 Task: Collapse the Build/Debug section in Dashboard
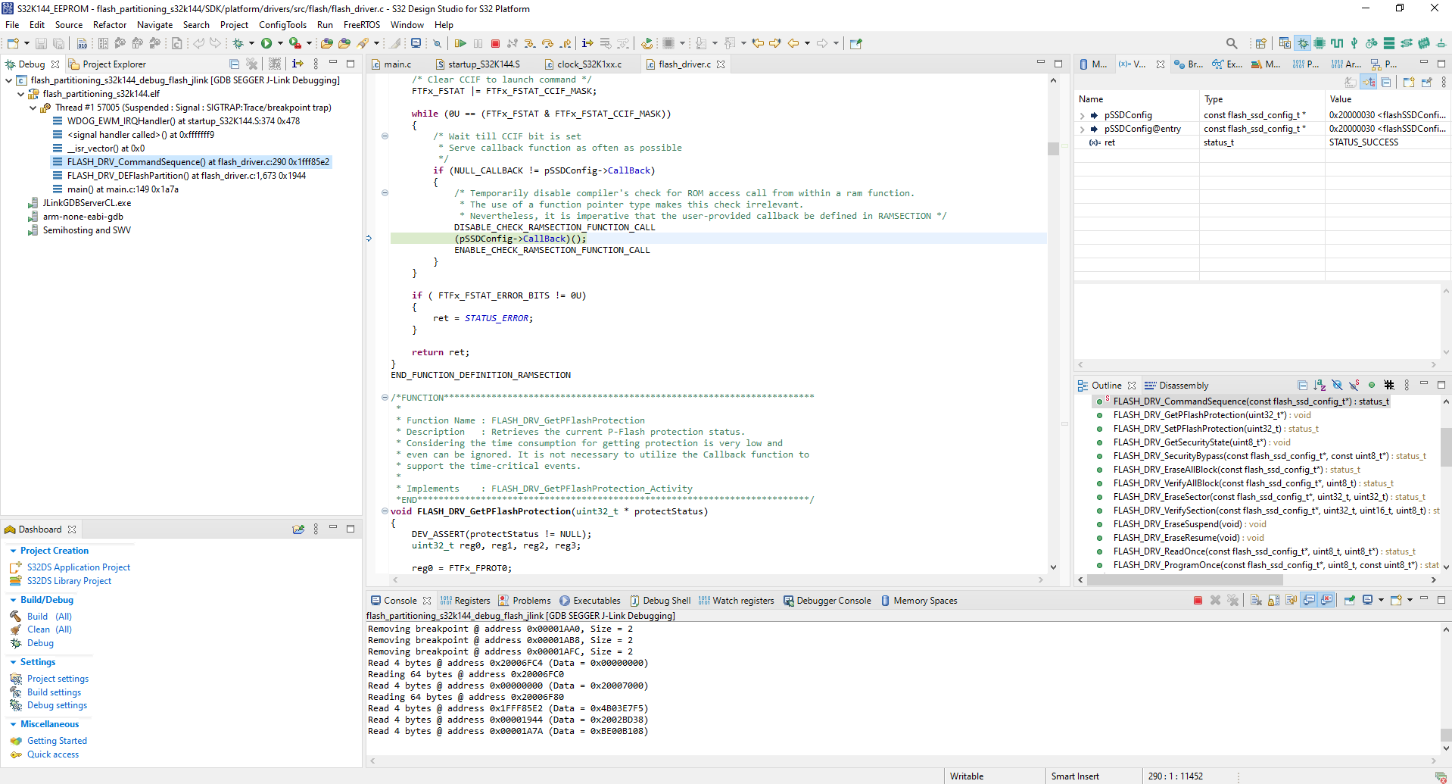coord(14,600)
